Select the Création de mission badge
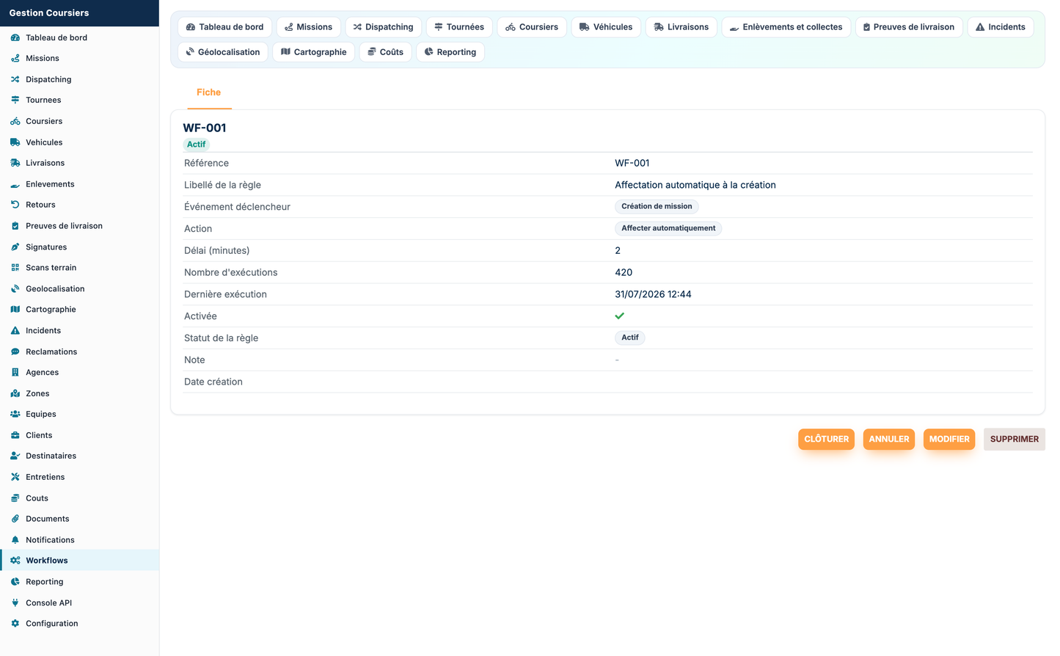Viewport: 1060px width, 656px height. tap(657, 206)
